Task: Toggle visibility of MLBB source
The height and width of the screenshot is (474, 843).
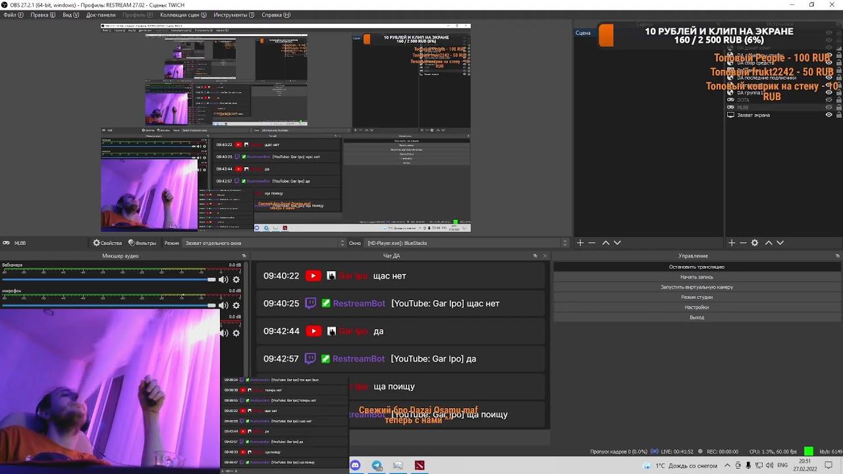Action: pos(829,107)
